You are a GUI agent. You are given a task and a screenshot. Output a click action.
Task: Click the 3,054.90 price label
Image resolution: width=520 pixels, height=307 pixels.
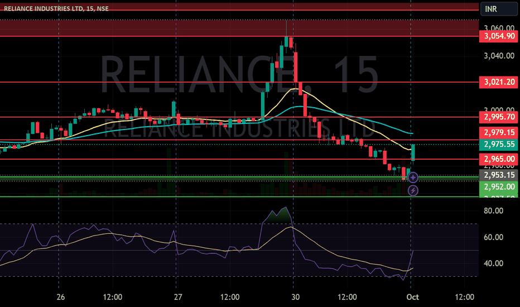(x=498, y=36)
